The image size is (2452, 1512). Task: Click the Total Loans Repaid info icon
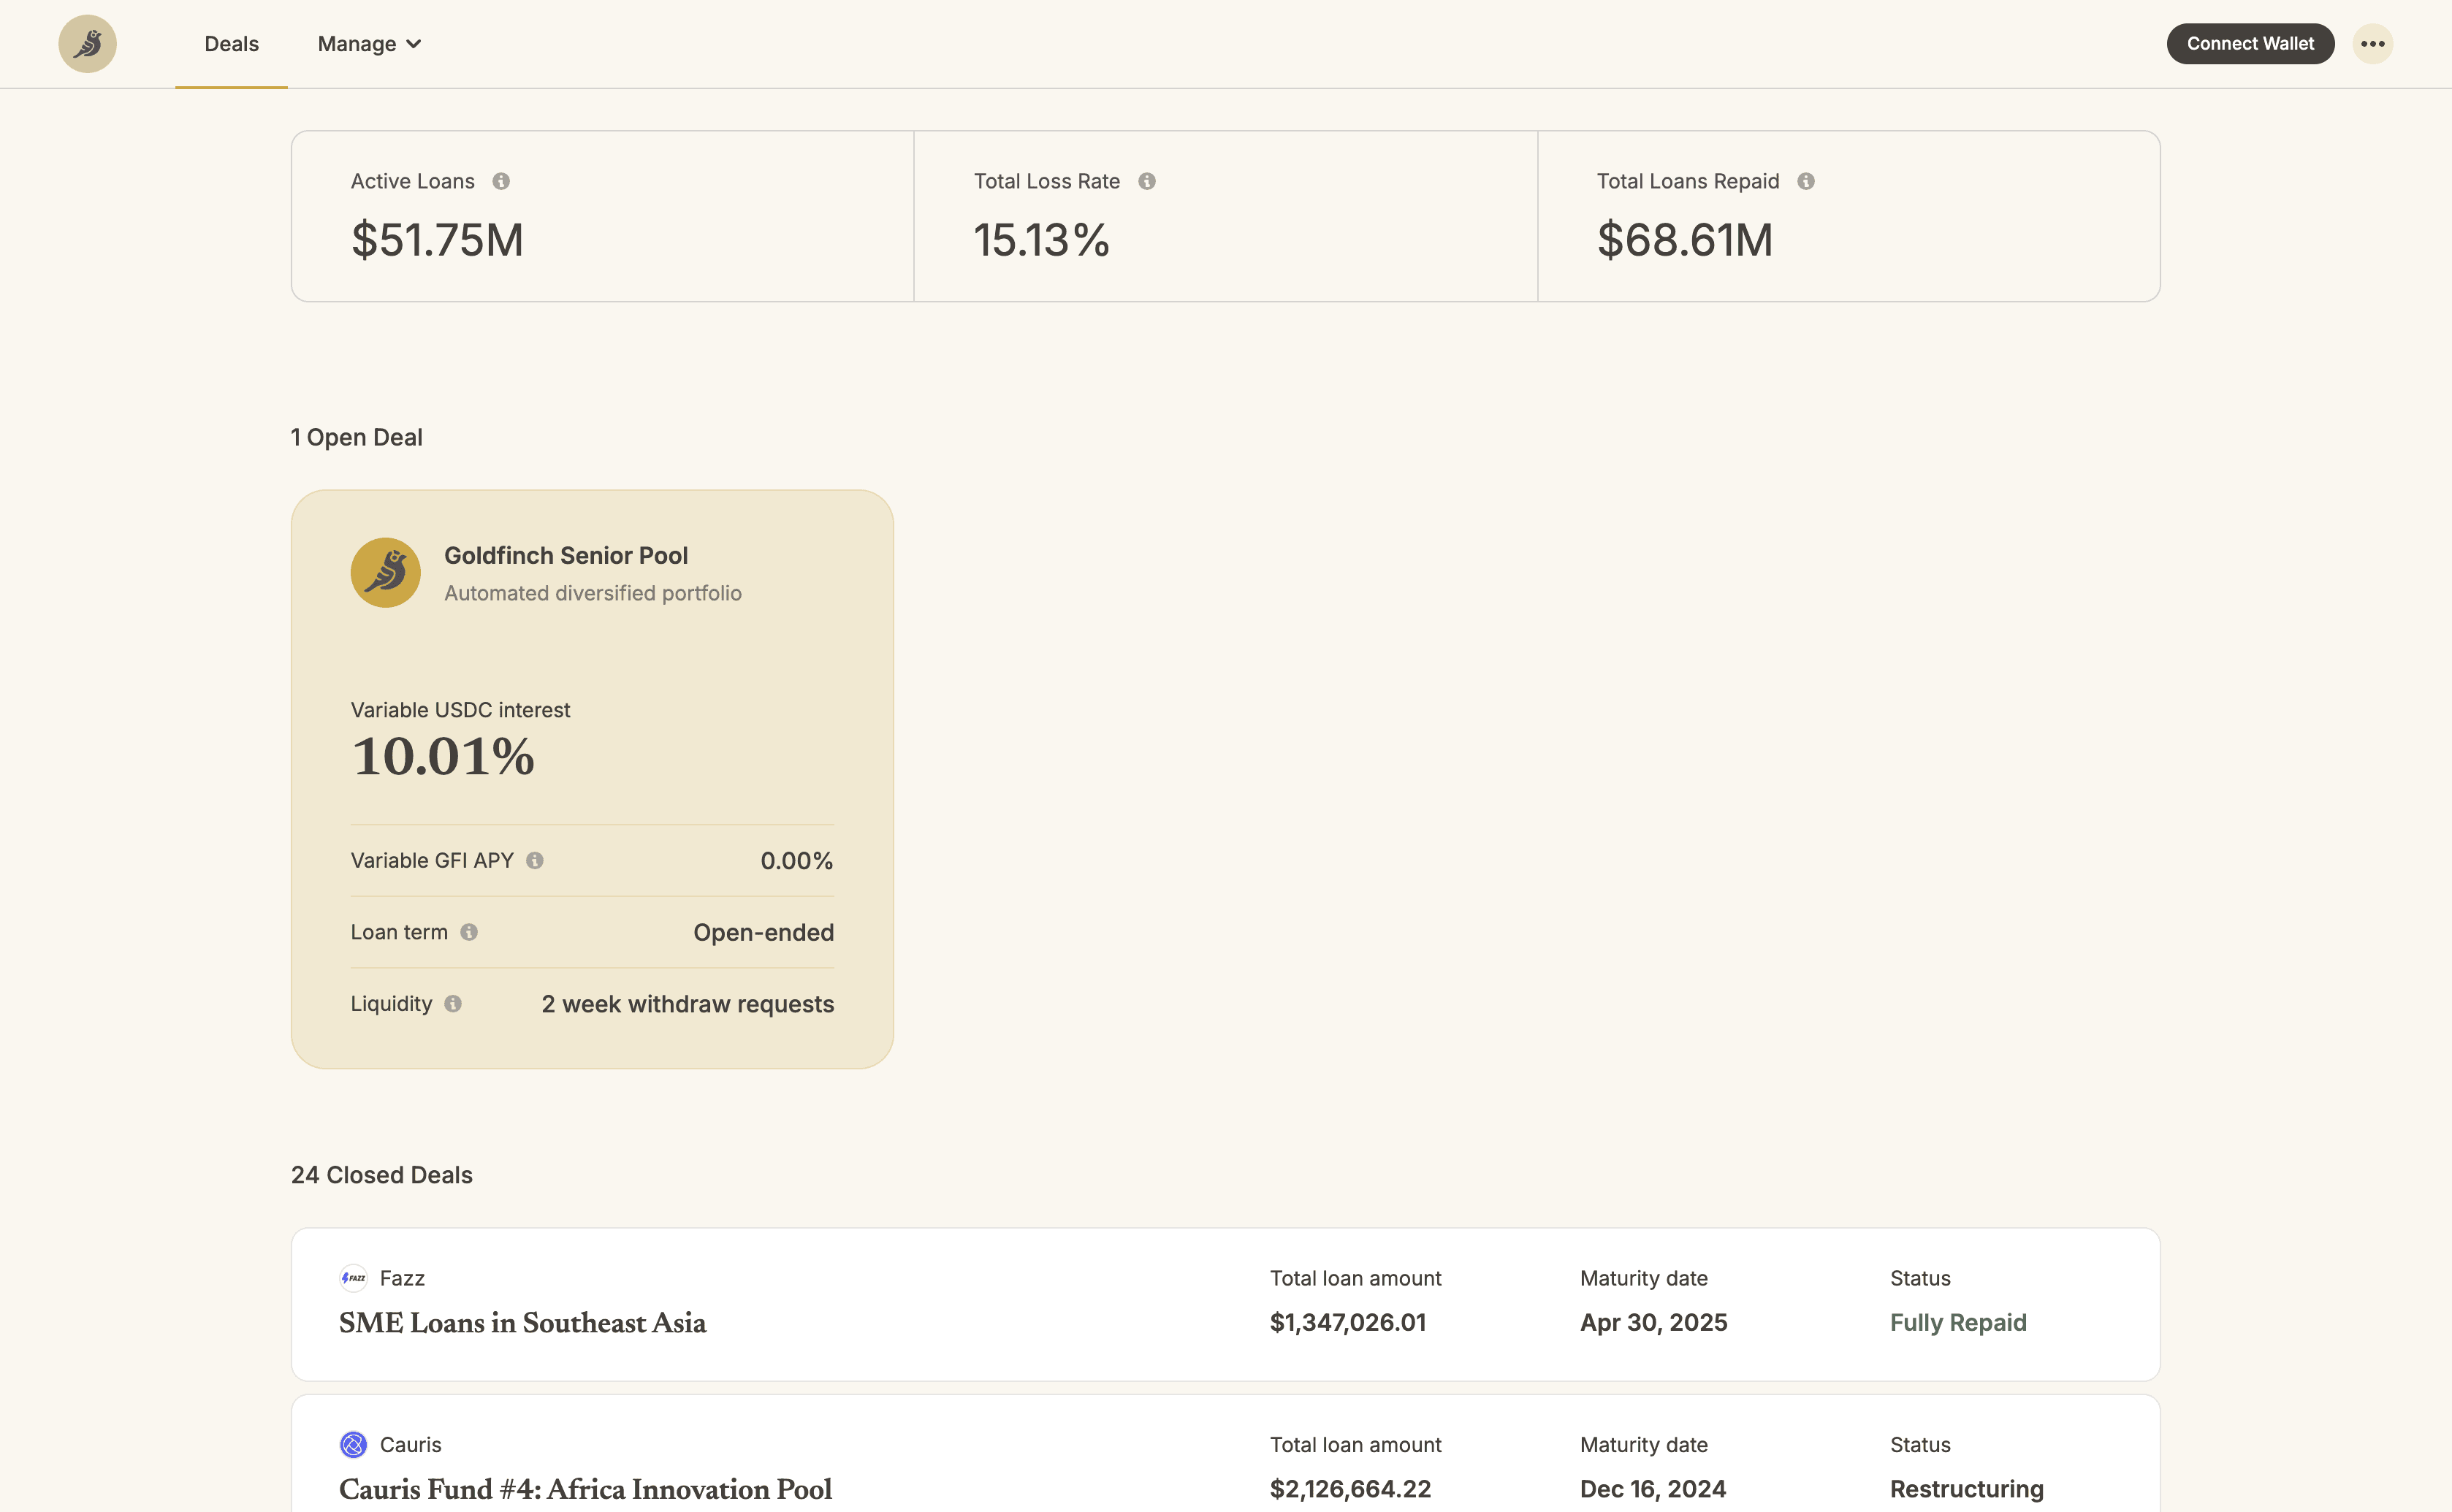(x=1806, y=181)
